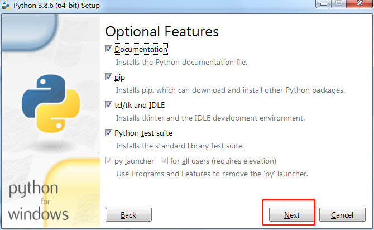The height and width of the screenshot is (230, 374).
Task: Click the Documentation description line
Action: pos(181,62)
